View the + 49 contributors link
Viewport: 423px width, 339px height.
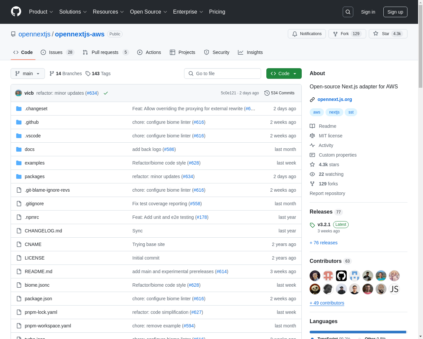point(327,303)
